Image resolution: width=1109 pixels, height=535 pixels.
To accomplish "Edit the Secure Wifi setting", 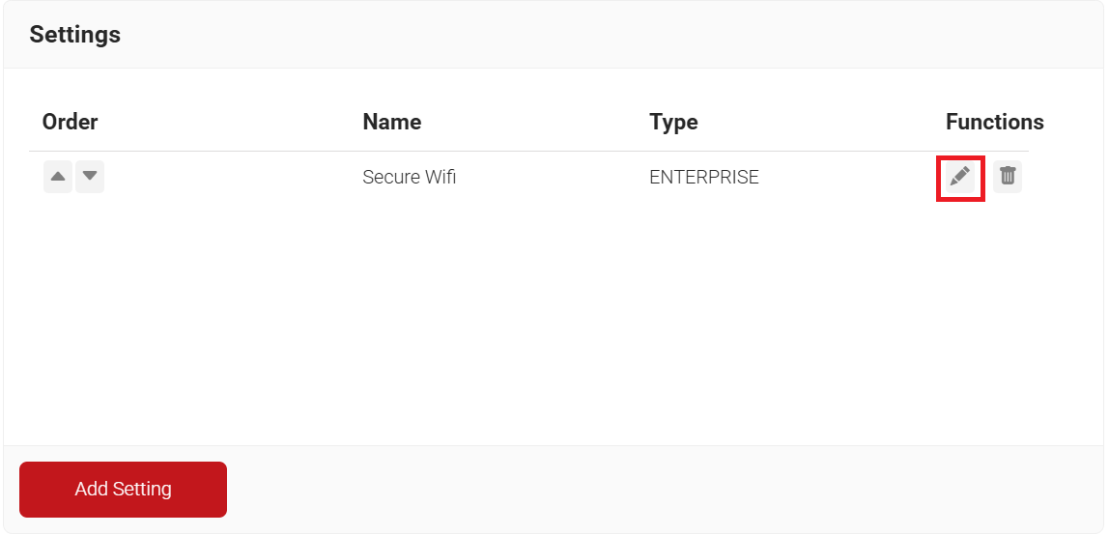I will coord(960,177).
